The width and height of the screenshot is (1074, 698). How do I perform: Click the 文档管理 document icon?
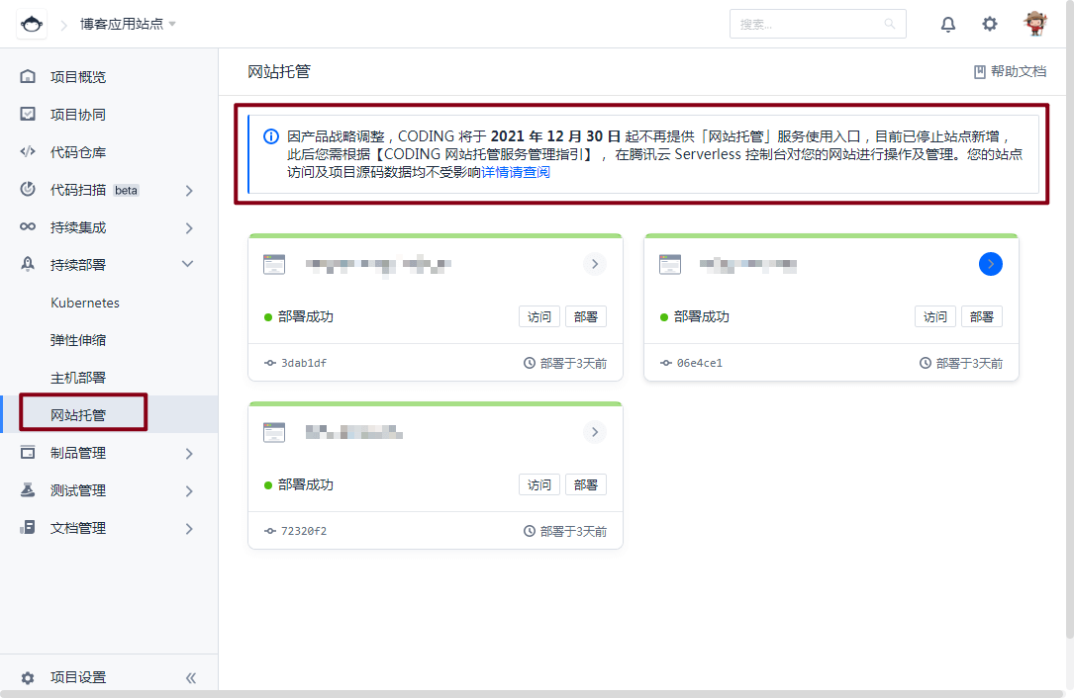click(x=28, y=528)
